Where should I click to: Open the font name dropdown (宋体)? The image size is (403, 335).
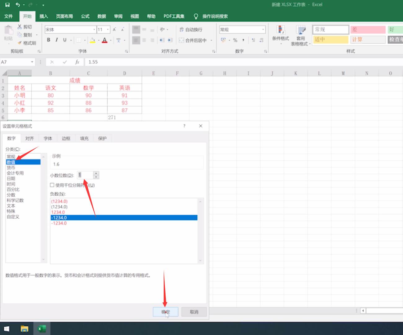point(94,29)
